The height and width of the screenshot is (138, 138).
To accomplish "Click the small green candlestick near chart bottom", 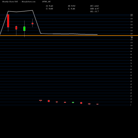I will pyautogui.click(x=73, y=102).
